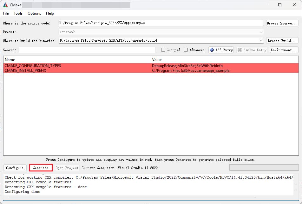This screenshot has height=204, width=302.
Task: Click Browse Source button
Action: (282, 23)
